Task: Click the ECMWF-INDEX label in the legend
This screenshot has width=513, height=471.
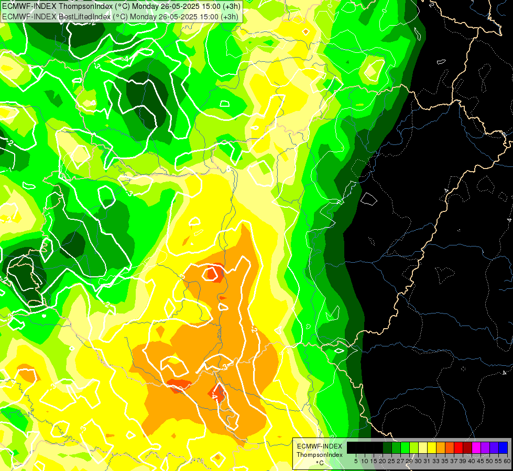Action: [320, 446]
